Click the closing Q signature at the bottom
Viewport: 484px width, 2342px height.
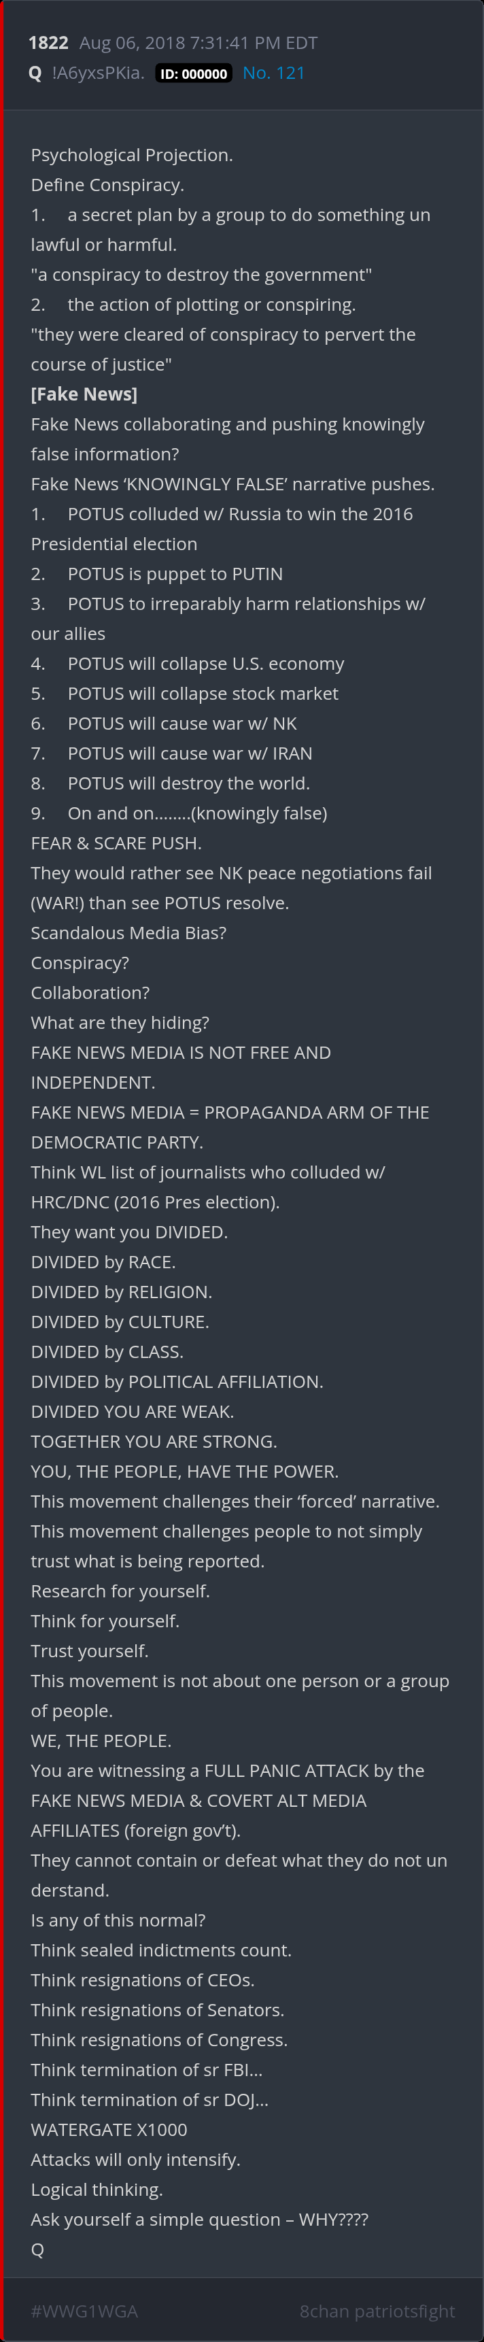pos(37,2248)
